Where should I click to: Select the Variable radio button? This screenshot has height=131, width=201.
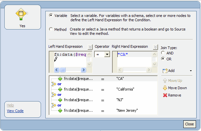pyautogui.click(x=51, y=15)
